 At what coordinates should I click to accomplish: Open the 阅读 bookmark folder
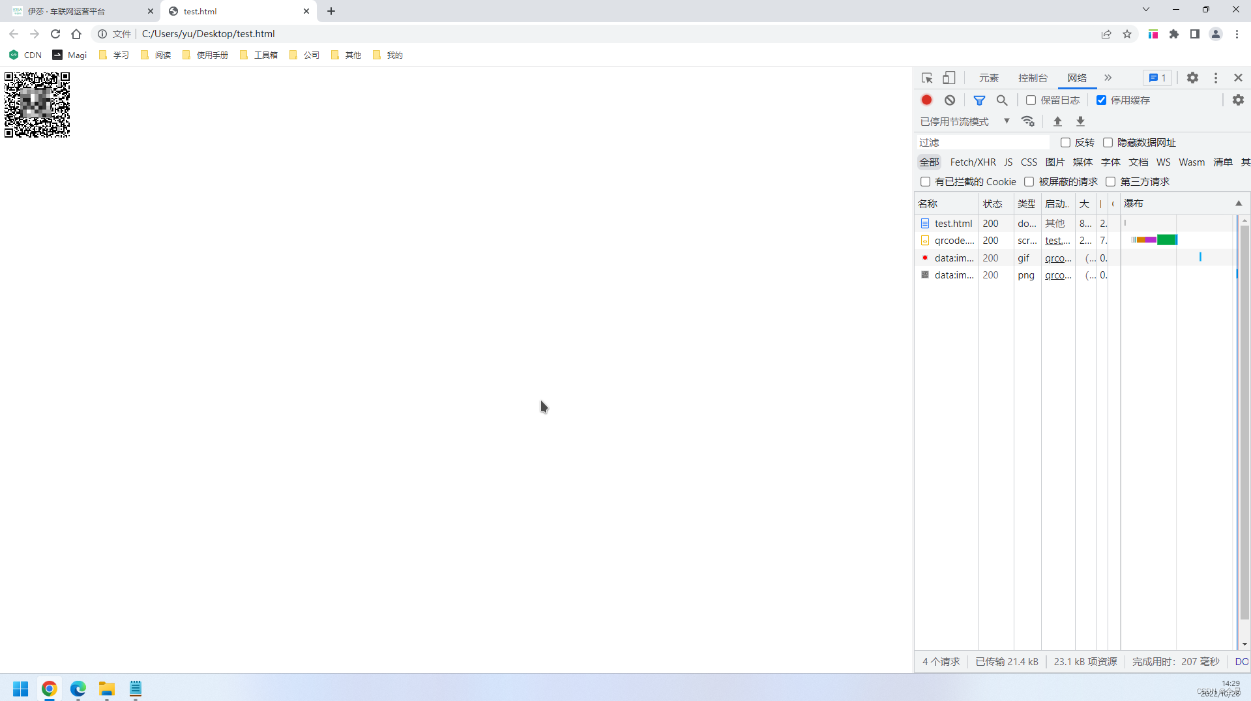156,55
